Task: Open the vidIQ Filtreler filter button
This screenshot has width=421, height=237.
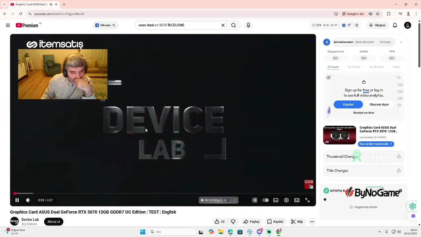Action: click(105, 25)
